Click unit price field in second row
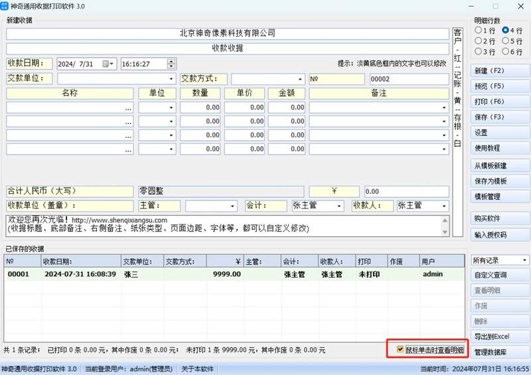Image resolution: width=531 pixels, height=375 pixels. tap(244, 121)
